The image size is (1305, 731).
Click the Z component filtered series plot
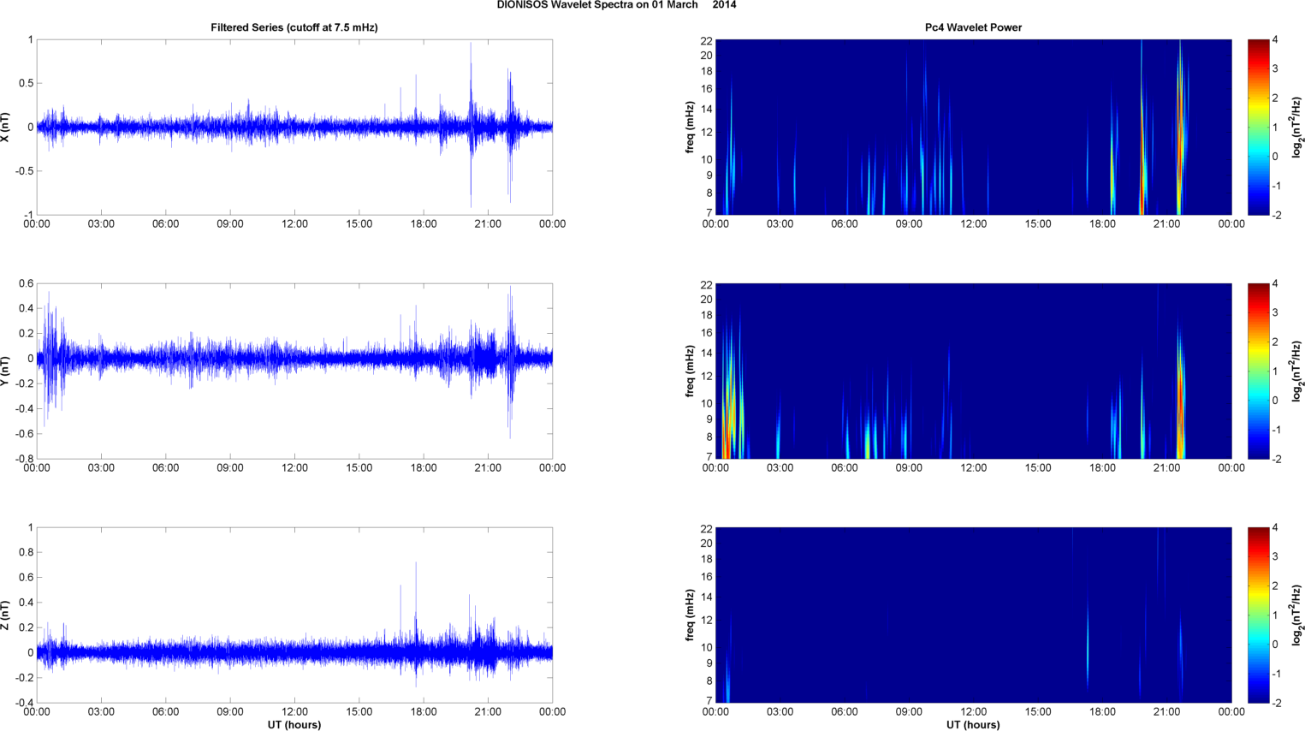[294, 615]
